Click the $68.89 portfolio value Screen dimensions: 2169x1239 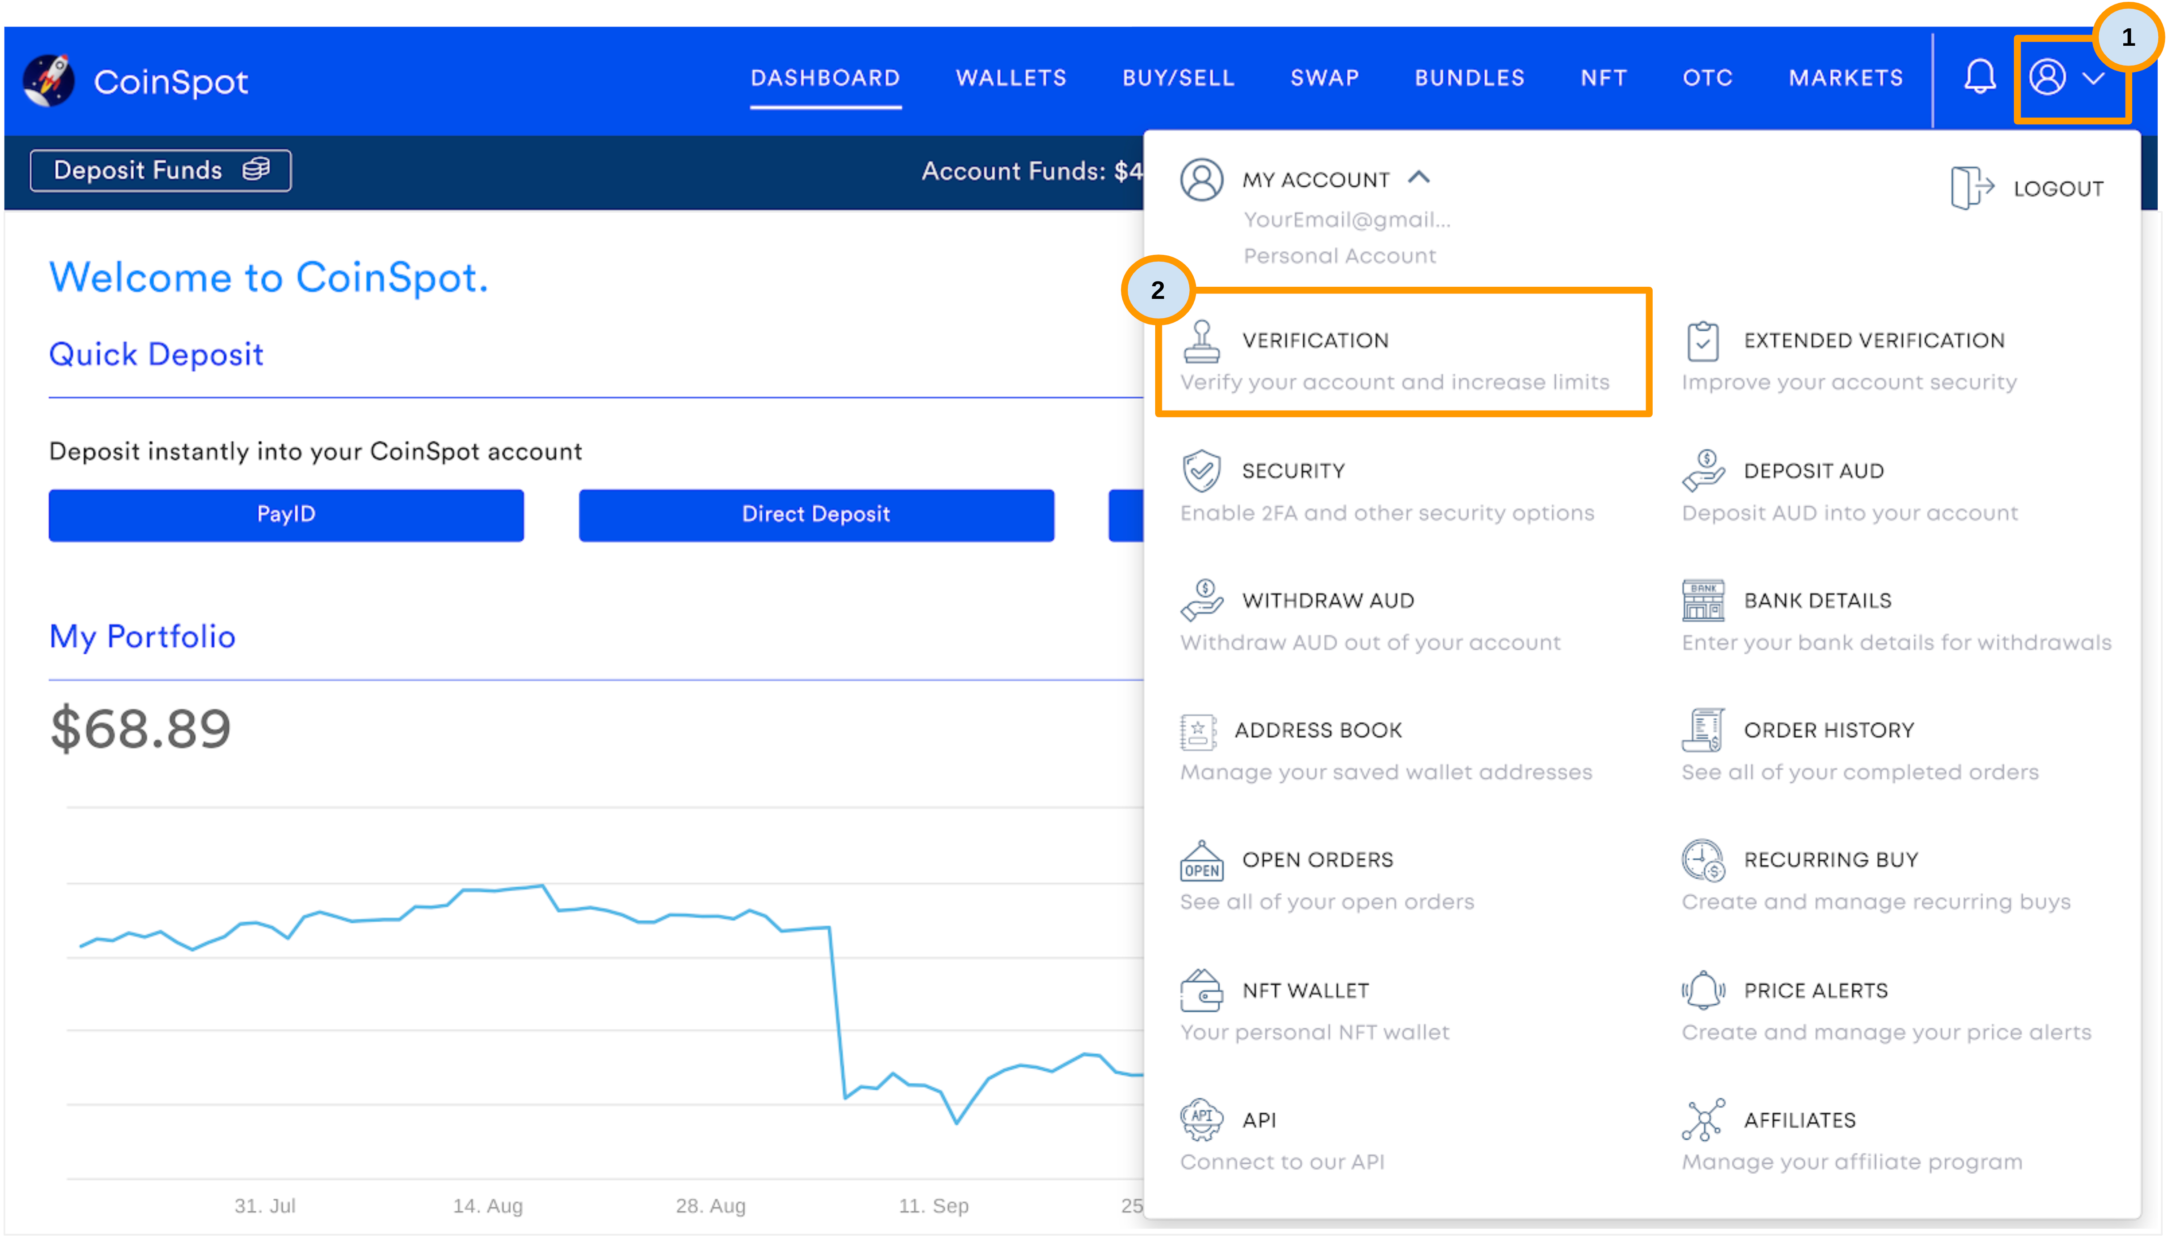point(140,728)
